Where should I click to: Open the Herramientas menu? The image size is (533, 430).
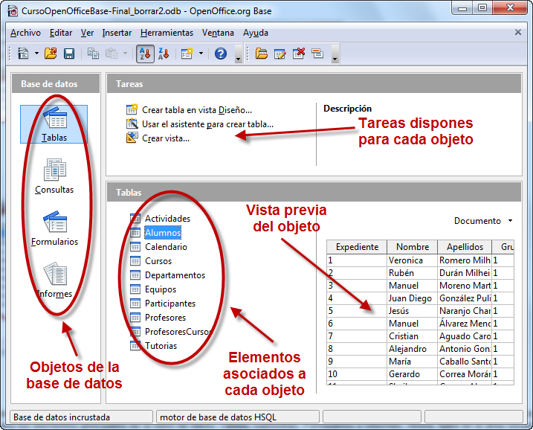pos(167,33)
